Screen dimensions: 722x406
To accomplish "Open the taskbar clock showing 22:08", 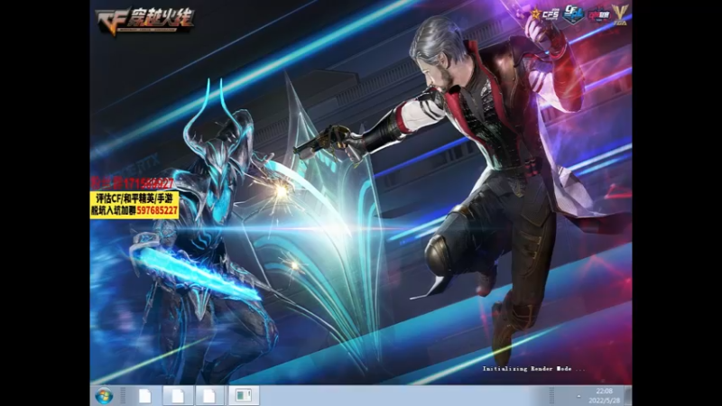I will (x=604, y=396).
